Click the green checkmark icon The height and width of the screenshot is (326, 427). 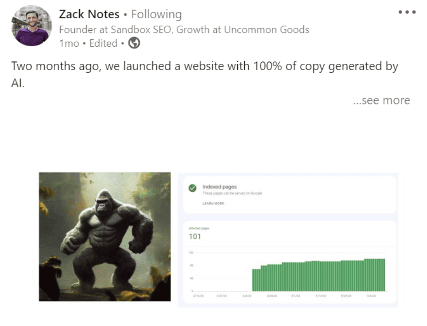[x=193, y=188]
